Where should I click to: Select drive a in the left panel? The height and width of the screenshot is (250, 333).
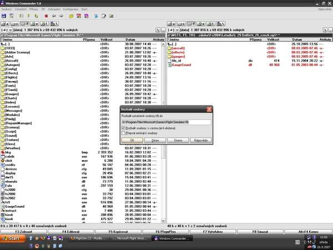[5, 24]
